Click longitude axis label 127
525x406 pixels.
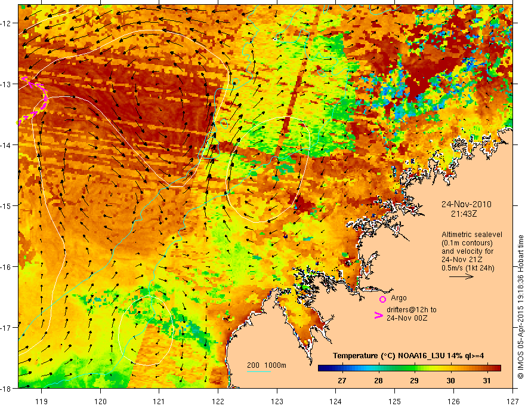(x=512, y=401)
